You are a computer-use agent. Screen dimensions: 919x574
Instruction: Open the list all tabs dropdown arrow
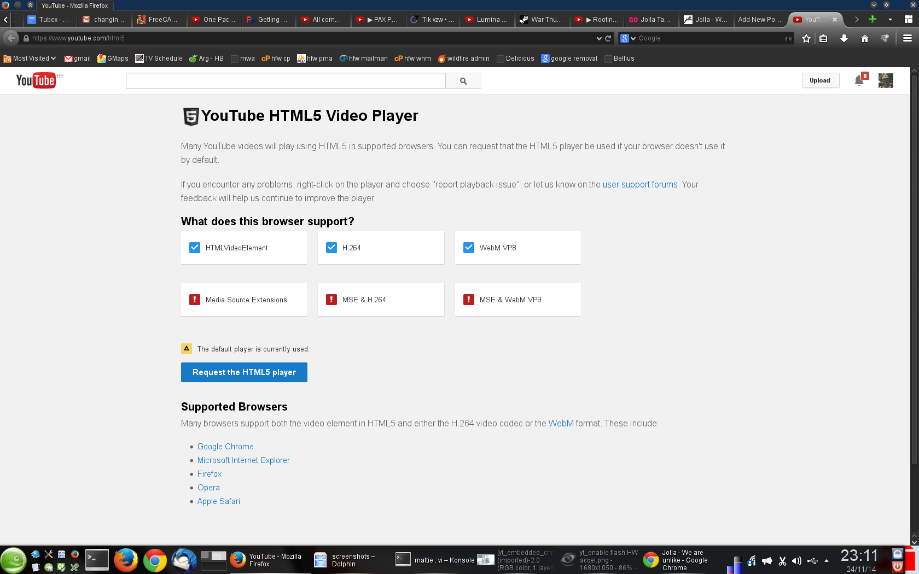click(x=890, y=19)
